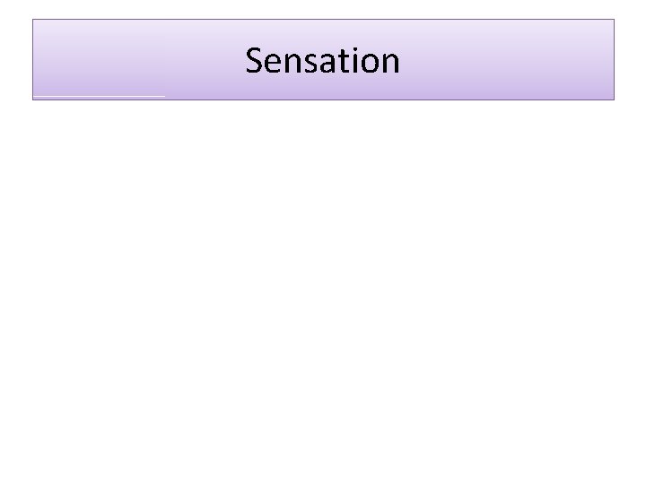Click the final n of Sensation

(x=391, y=64)
